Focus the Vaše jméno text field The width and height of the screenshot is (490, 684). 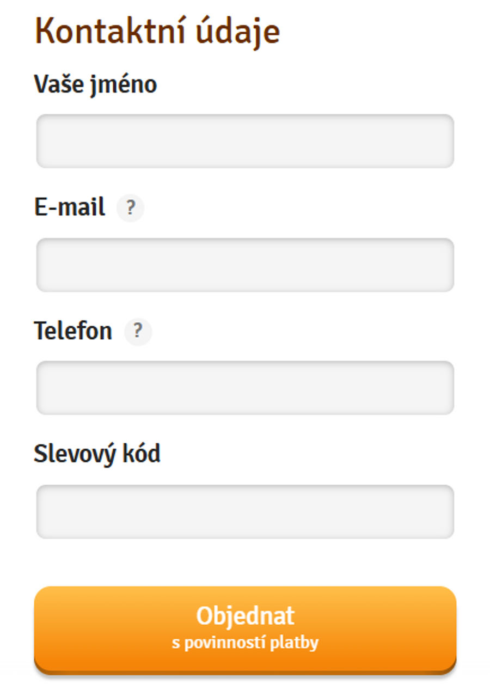coord(245,141)
